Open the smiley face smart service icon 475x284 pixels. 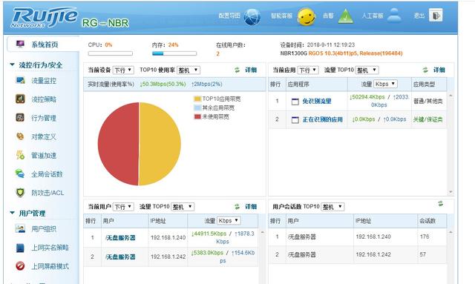coord(306,16)
